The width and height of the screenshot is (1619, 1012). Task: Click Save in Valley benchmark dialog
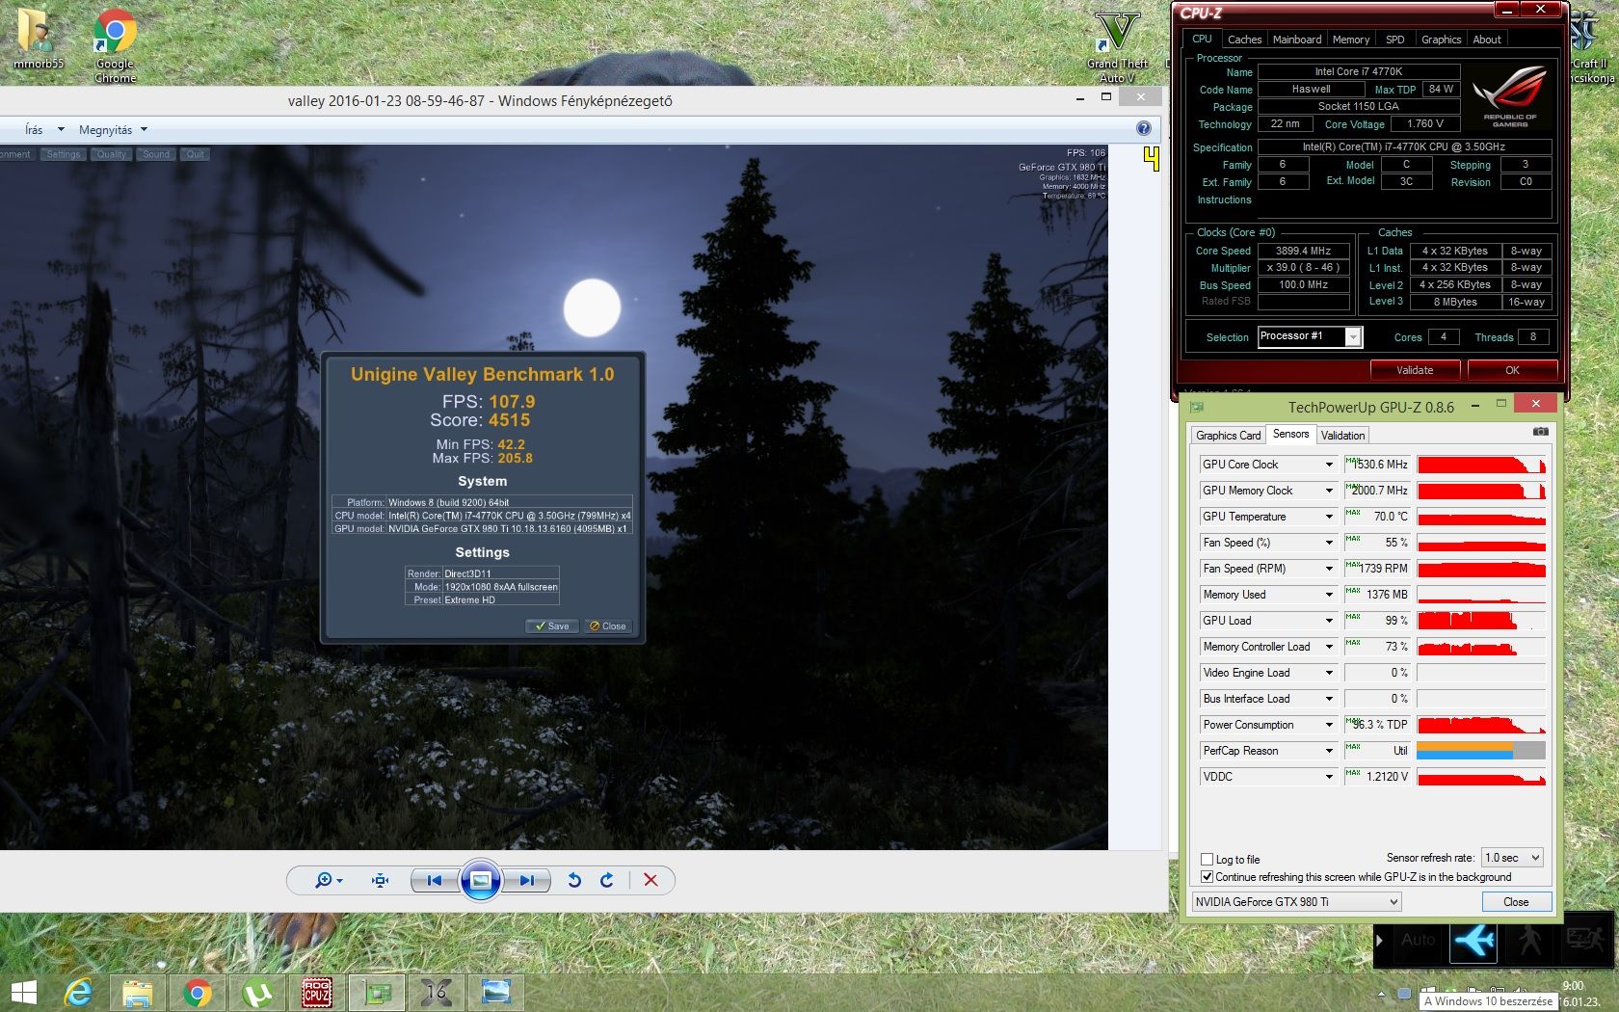tap(552, 626)
